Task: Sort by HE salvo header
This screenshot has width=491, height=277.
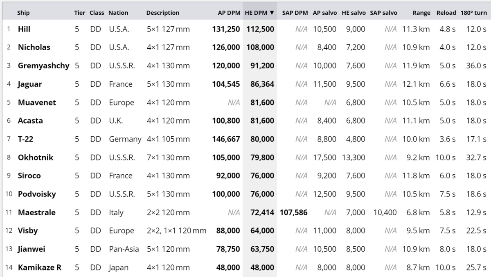Action: coord(354,13)
